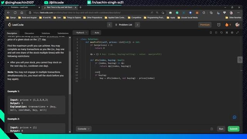Open Litcode Social Media bookmarks folder
The image size is (247, 139).
point(188,17)
